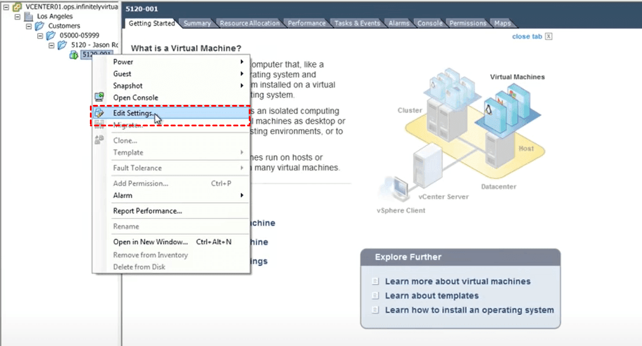Click the close tab X icon
Viewport: 642px width, 346px height.
[549, 37]
